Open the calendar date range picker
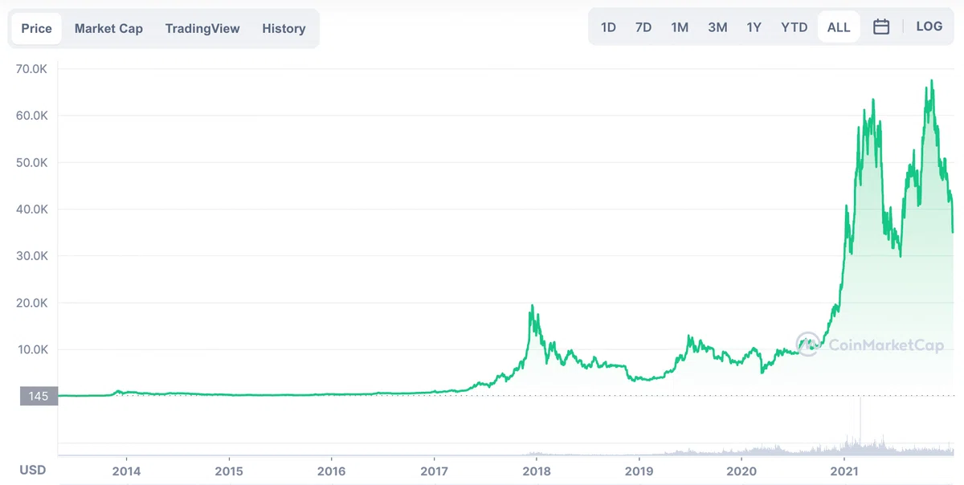Screen dimensions: 964x485 tap(881, 26)
